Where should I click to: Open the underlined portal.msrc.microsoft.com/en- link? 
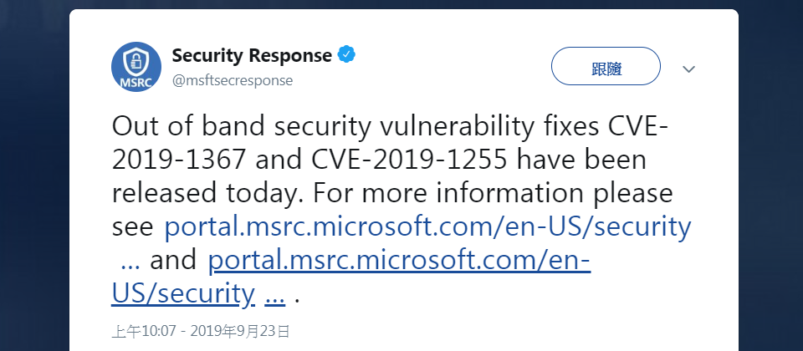pos(399,260)
